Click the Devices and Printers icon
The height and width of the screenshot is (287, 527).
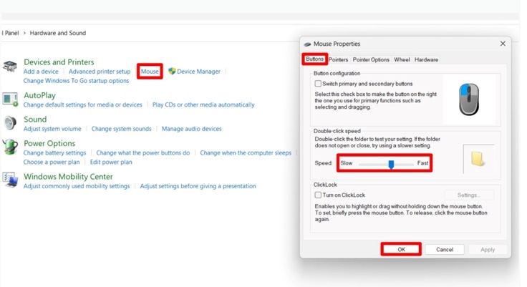click(10, 67)
